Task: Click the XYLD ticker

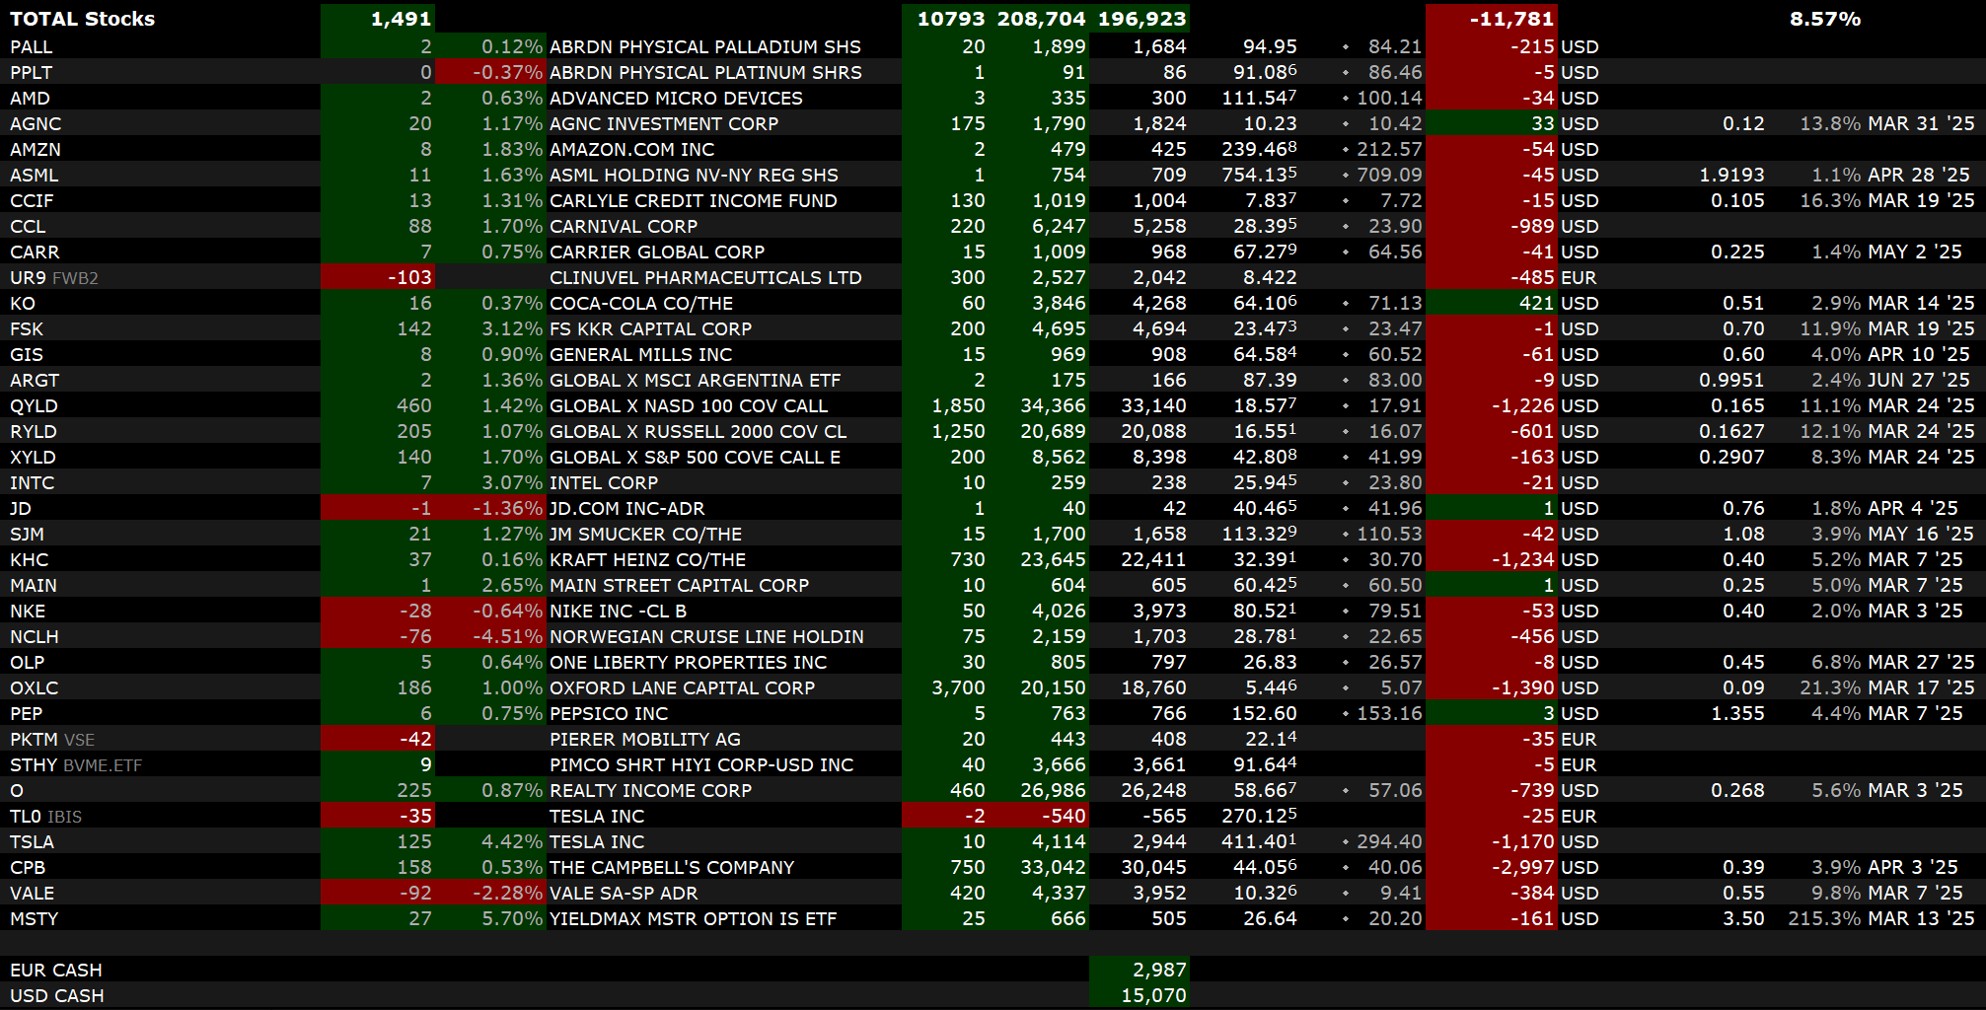Action: pos(33,457)
